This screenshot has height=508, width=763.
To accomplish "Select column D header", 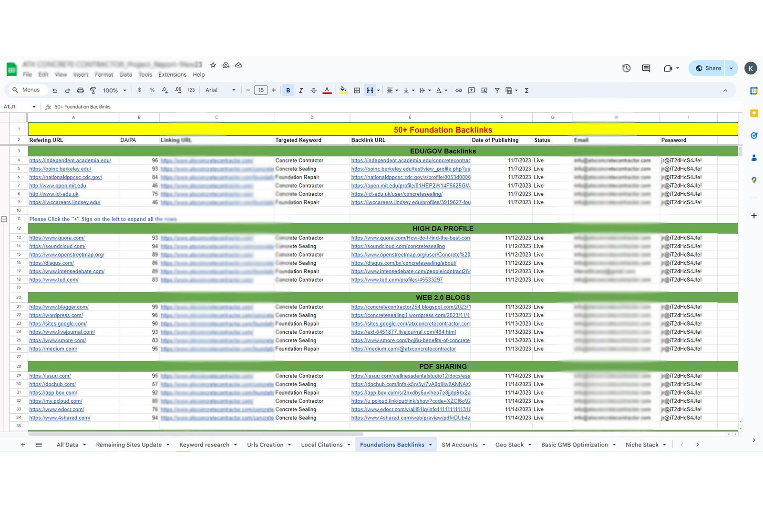I will pos(312,117).
